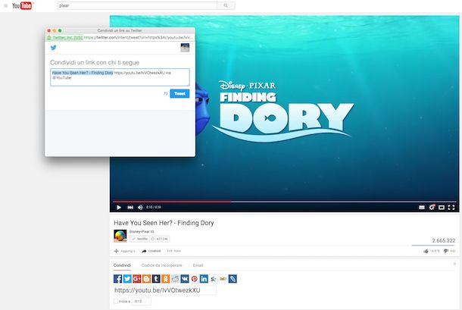Open the player settings gear

[432, 208]
